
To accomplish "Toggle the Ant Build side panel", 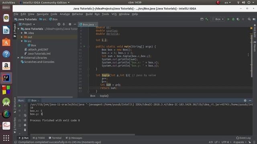I will [255, 31].
